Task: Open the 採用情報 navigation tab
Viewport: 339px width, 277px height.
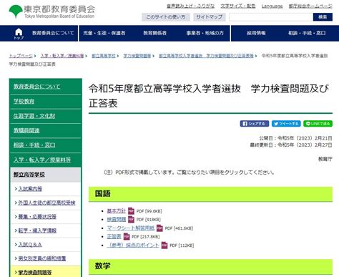Action: [x=256, y=33]
